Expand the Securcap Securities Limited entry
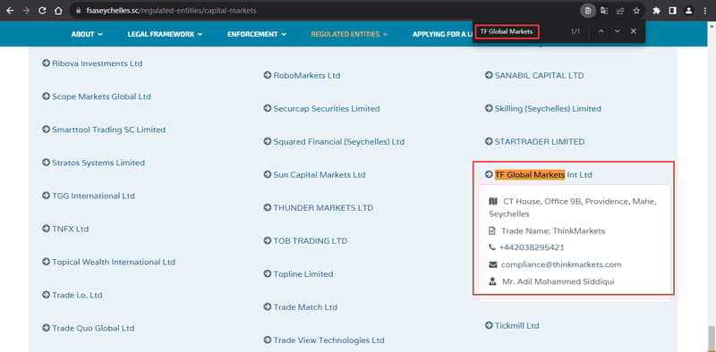The width and height of the screenshot is (716, 352). [321, 108]
